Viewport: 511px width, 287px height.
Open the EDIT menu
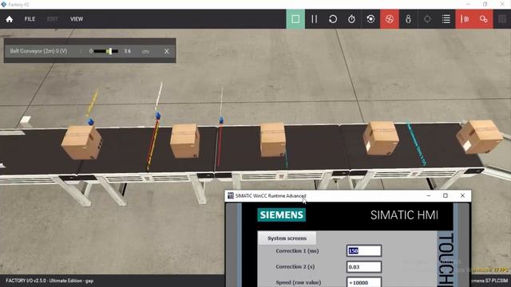pyautogui.click(x=52, y=19)
